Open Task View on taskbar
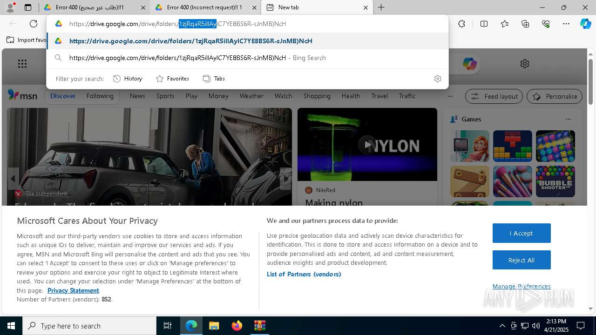This screenshot has height=335, width=596. click(168, 326)
